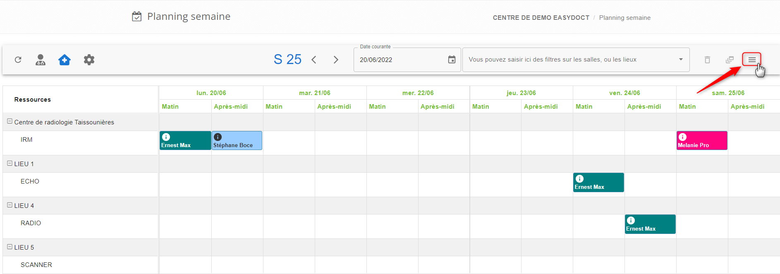Open the room and location filter dropdown
This screenshot has height=274, width=780.
click(x=680, y=60)
